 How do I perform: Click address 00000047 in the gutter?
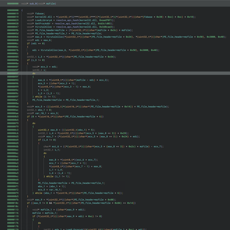13,27
